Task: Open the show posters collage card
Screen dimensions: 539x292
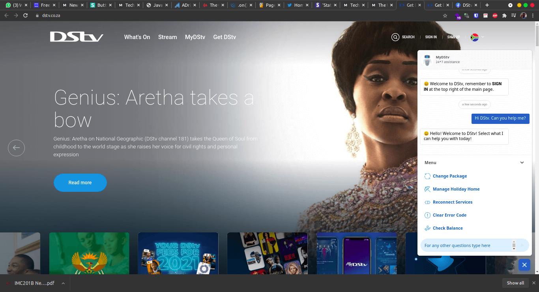Action: click(x=267, y=253)
